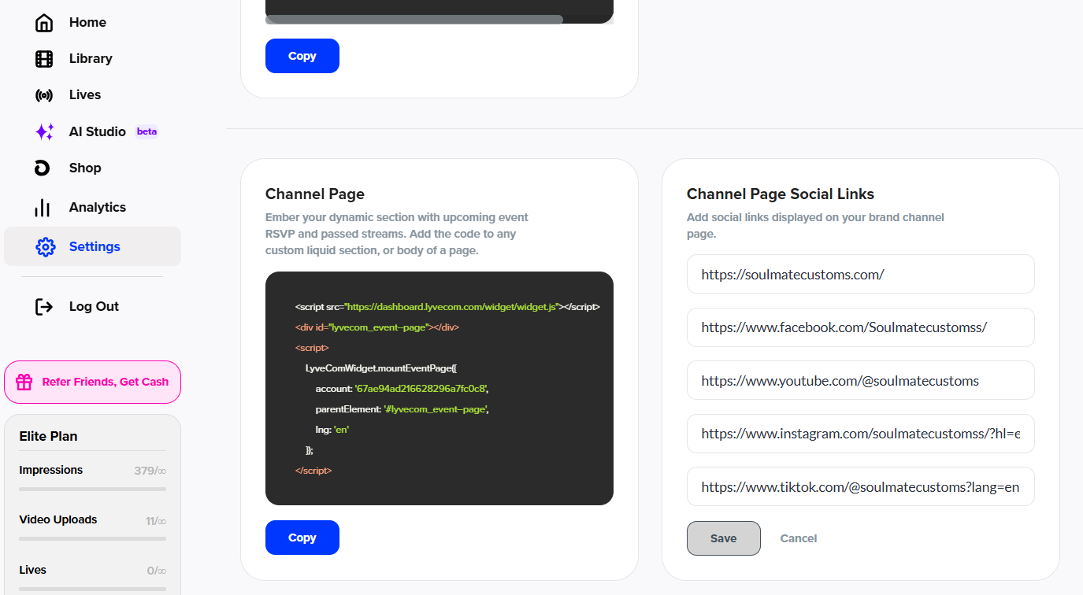Click the Impressions usage progress bar
The width and height of the screenshot is (1083, 595).
[92, 489]
